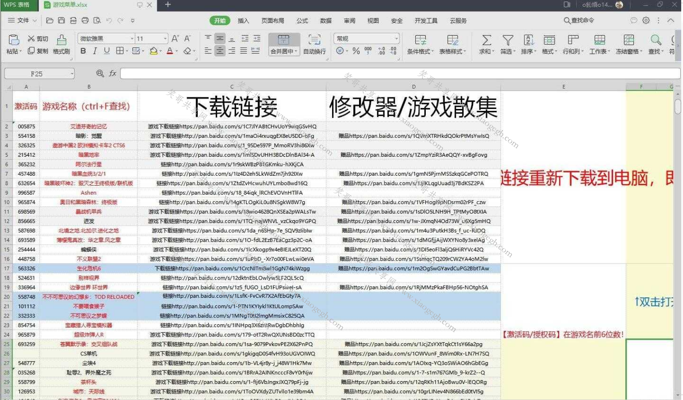Click the zoom magnifier beside fx

100,73
